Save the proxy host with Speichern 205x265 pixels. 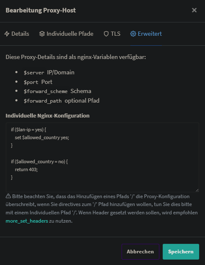[x=181, y=251]
